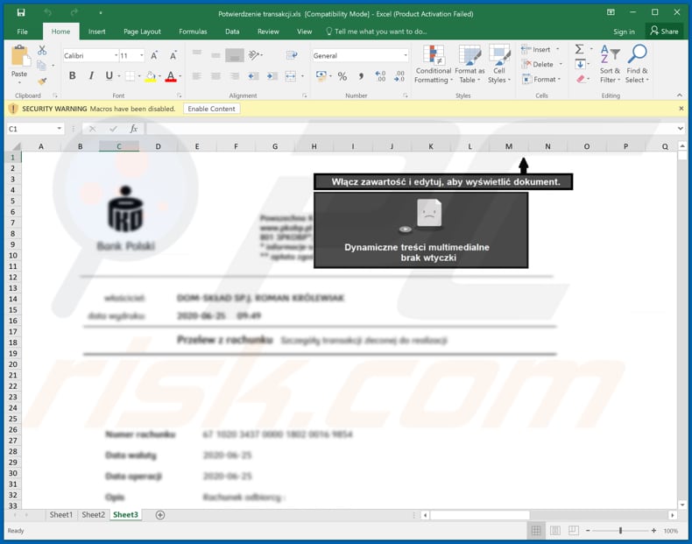Screen dimensions: 692x544
Task: Click Enable Content button
Action: tap(211, 109)
